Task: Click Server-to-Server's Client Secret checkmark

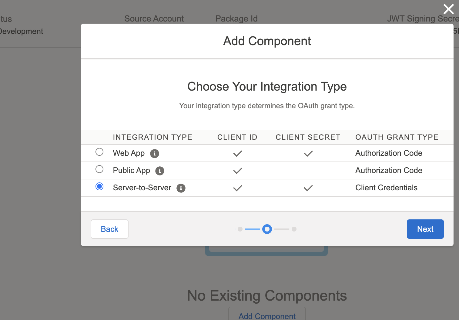Action: pyautogui.click(x=308, y=188)
